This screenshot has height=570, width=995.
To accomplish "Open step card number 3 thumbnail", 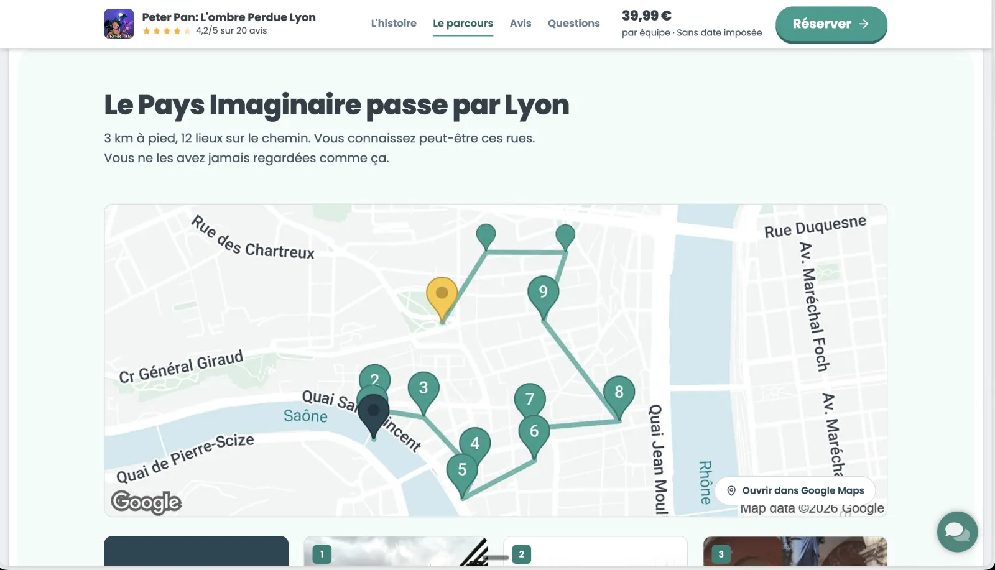I will click(x=795, y=553).
